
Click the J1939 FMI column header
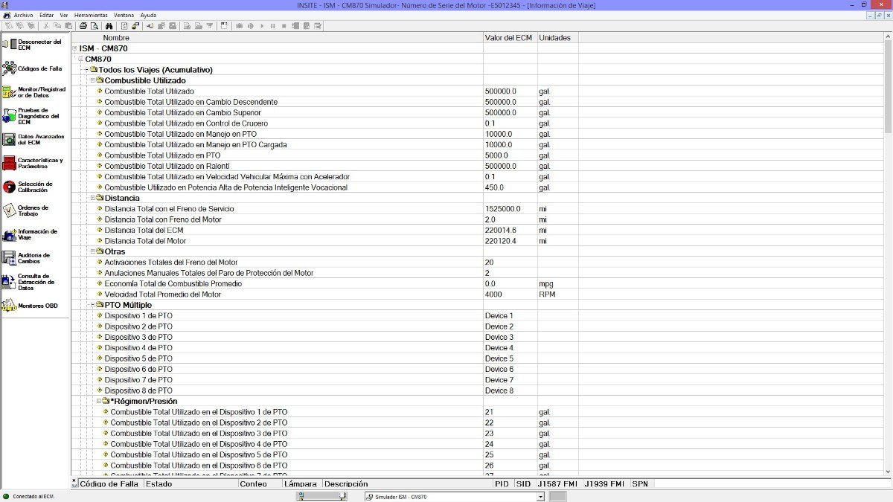(x=604, y=484)
